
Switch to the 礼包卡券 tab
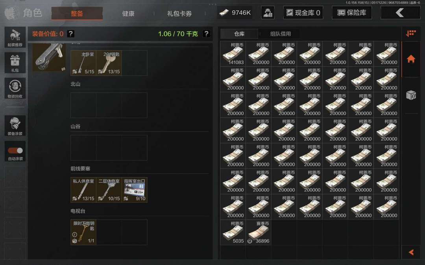(179, 13)
